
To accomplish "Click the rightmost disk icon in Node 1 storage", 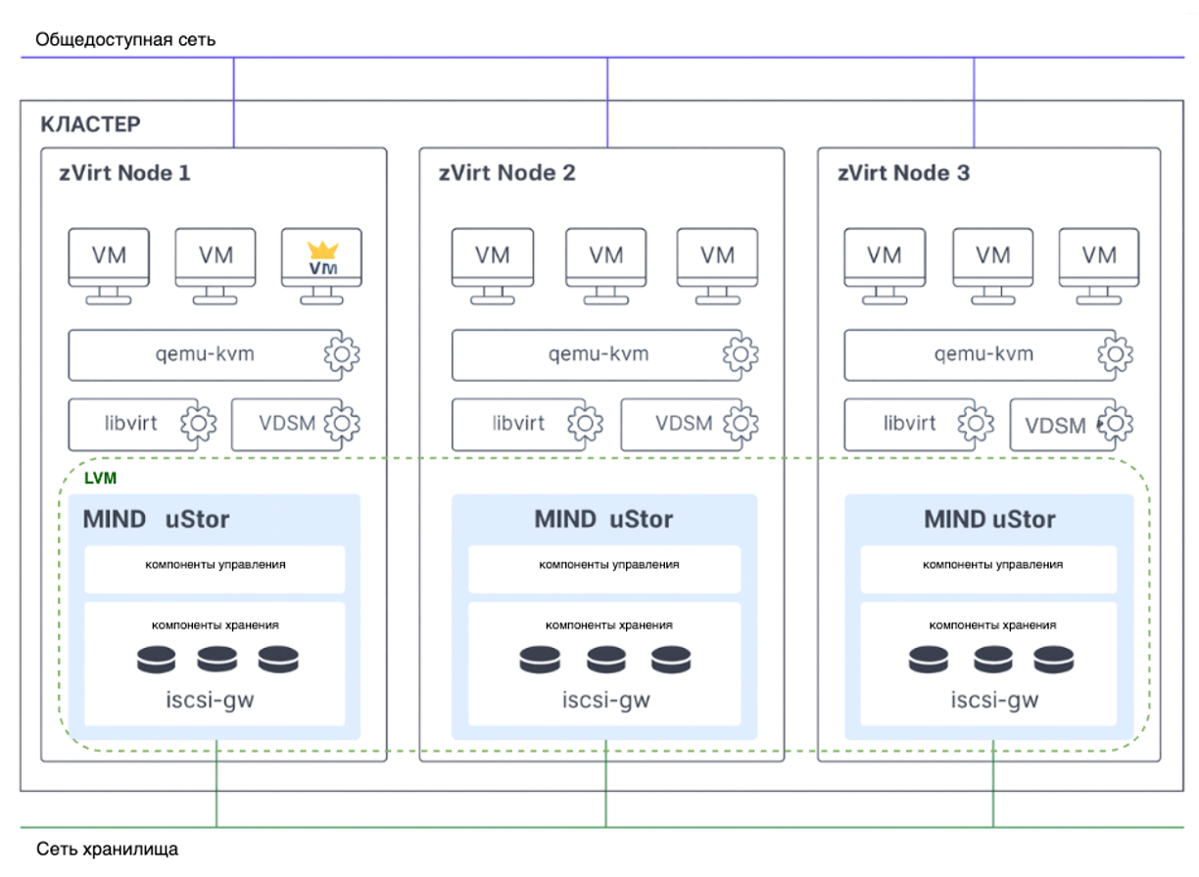I will [x=278, y=660].
